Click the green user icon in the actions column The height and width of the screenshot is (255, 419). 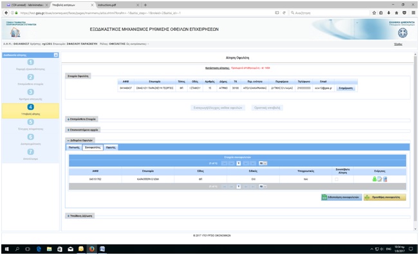point(375,179)
